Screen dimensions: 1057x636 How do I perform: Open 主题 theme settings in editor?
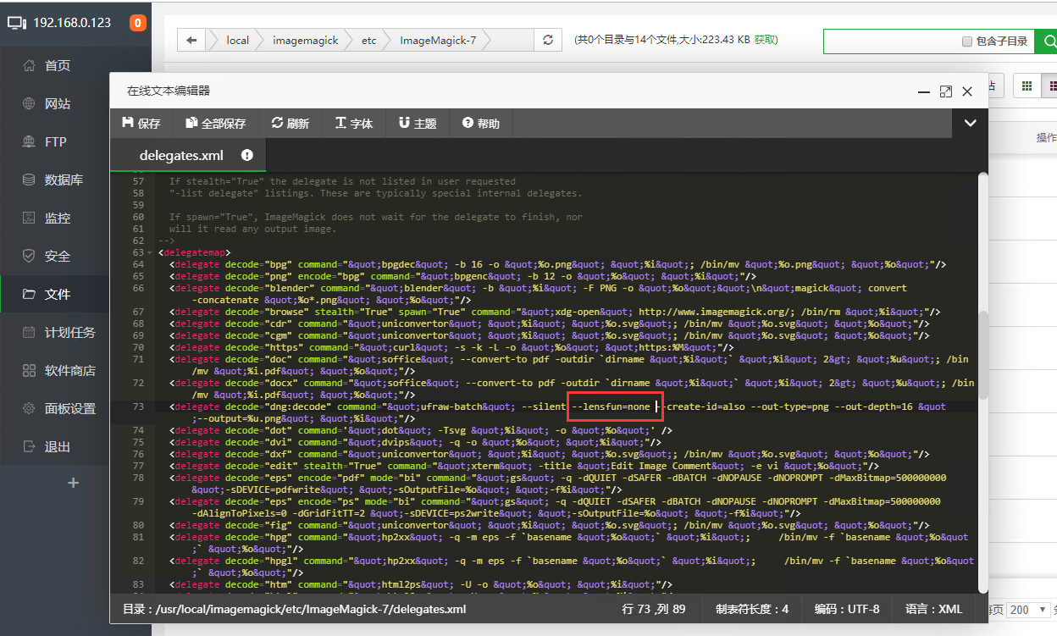[418, 124]
